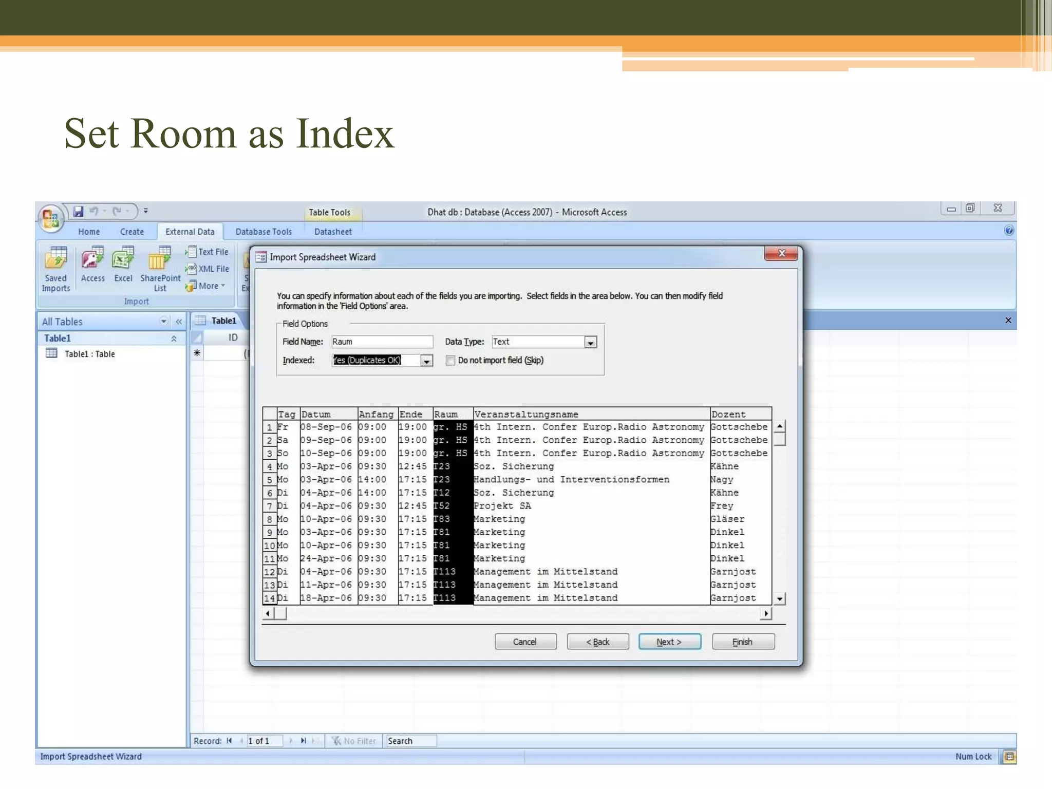Select the Tag column header in preview
Screen dimensions: 1052x789
288,414
